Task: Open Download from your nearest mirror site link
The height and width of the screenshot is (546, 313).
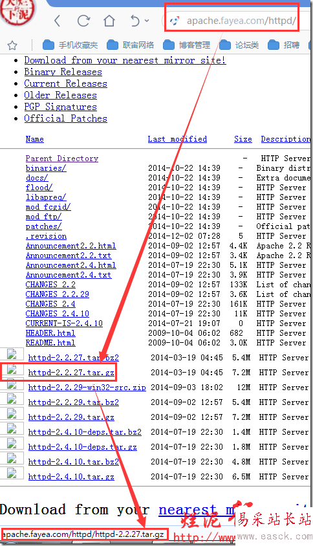Action: pos(125,60)
